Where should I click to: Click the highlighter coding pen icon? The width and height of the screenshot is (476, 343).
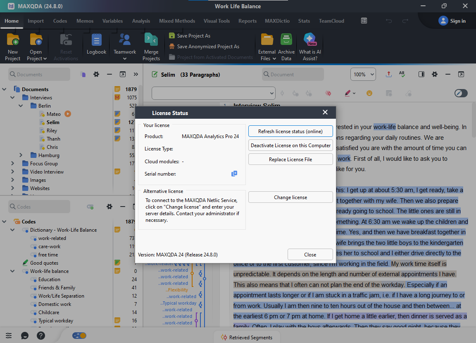click(347, 93)
